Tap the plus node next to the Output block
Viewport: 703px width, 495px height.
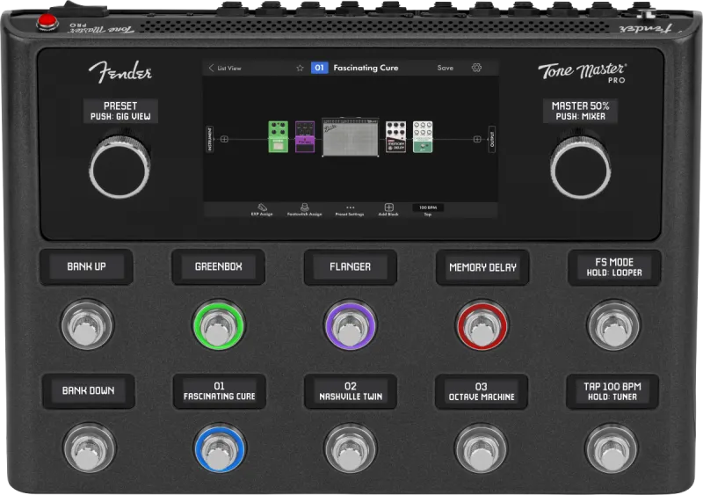point(477,139)
